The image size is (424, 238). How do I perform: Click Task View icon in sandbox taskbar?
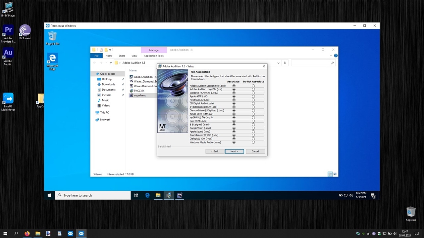click(136, 195)
